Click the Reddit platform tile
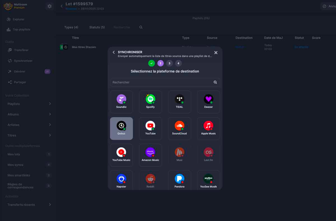The image size is (336, 221). 150,180
